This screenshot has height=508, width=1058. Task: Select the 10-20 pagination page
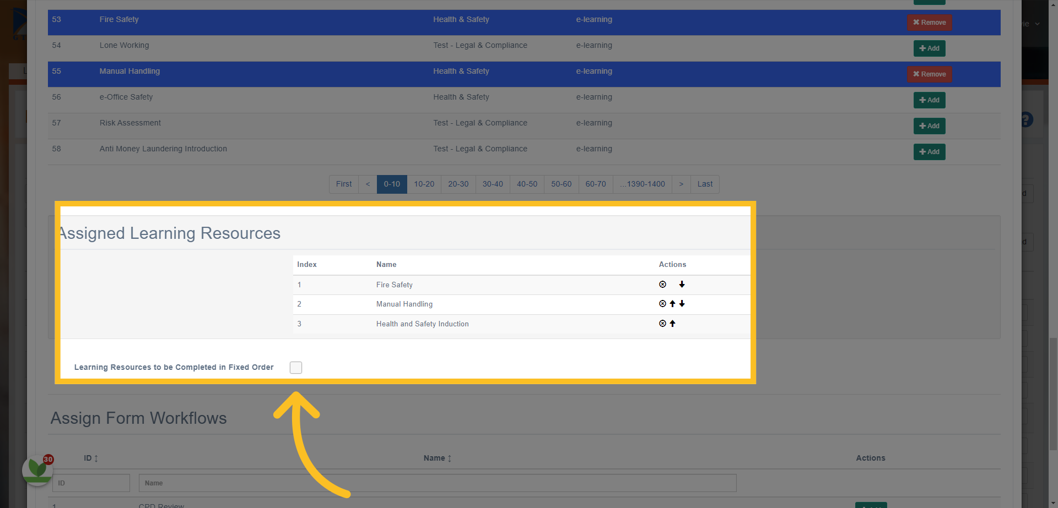(424, 184)
